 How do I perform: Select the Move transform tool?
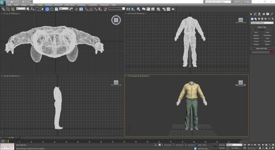pyautogui.click(x=47, y=9)
